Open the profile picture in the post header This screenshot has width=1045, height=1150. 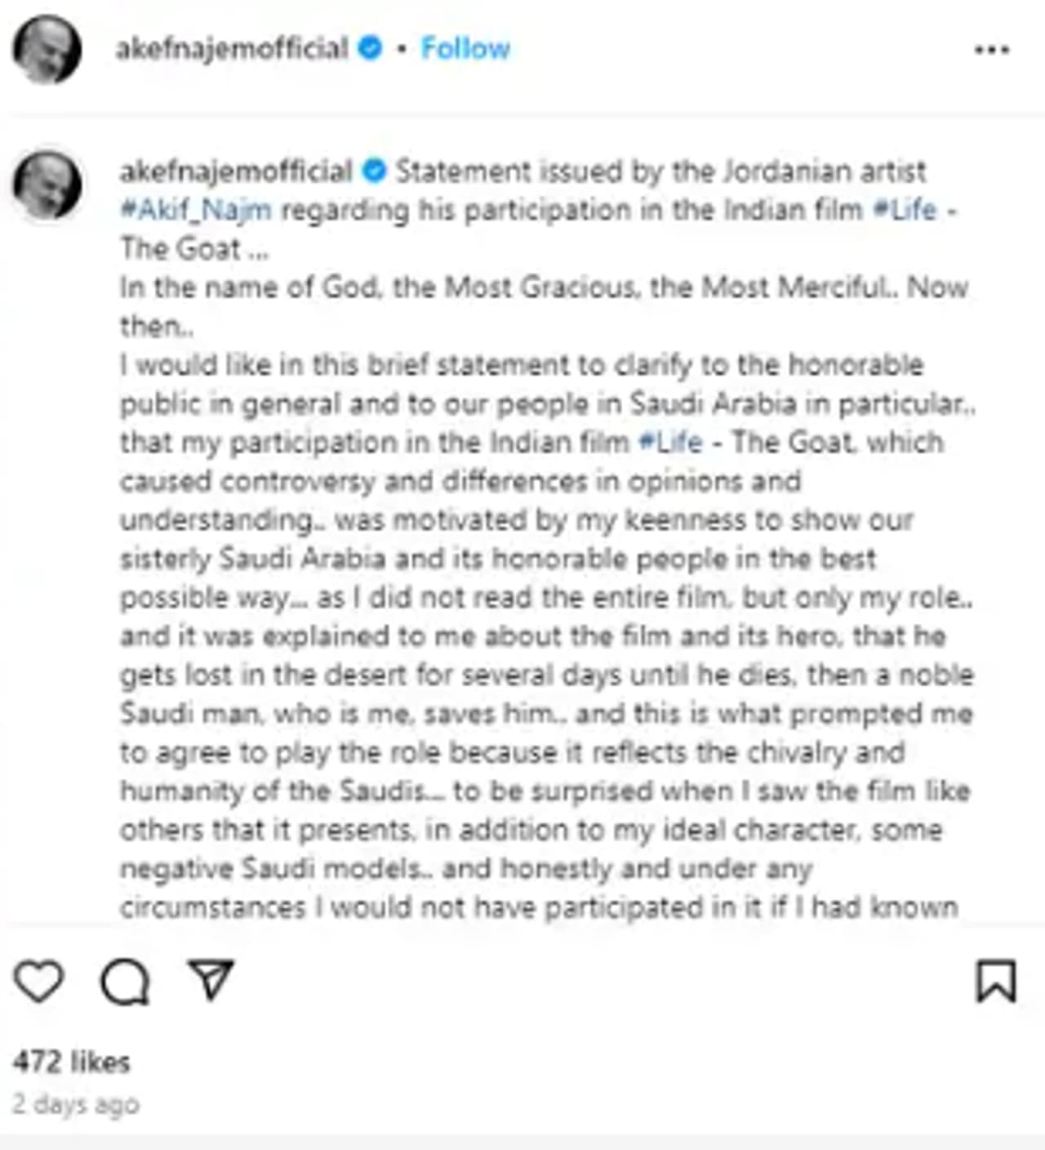(x=47, y=49)
